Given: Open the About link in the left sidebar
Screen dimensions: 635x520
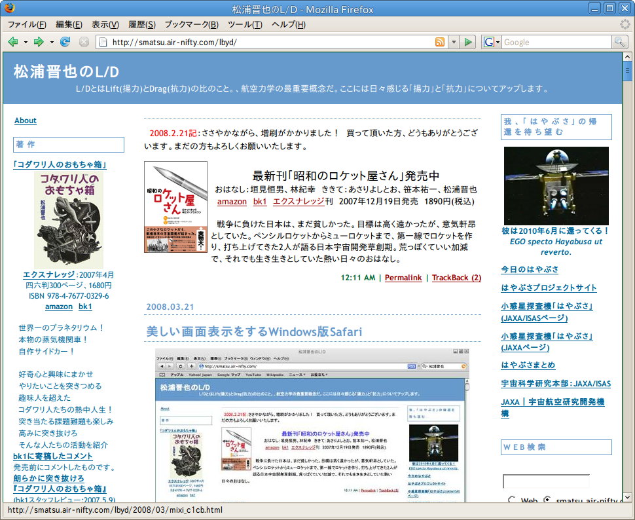Looking at the screenshot, I should 25,121.
